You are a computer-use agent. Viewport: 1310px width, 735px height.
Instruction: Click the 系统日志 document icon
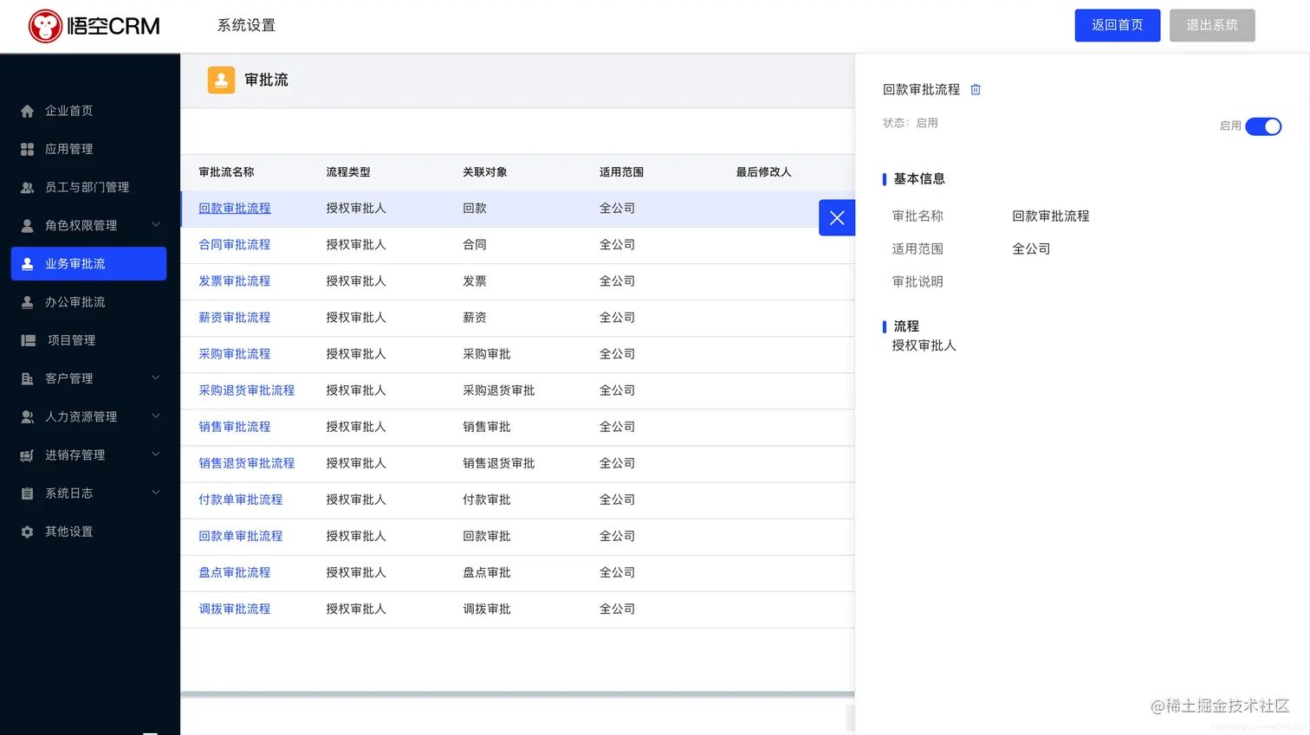[x=27, y=493]
